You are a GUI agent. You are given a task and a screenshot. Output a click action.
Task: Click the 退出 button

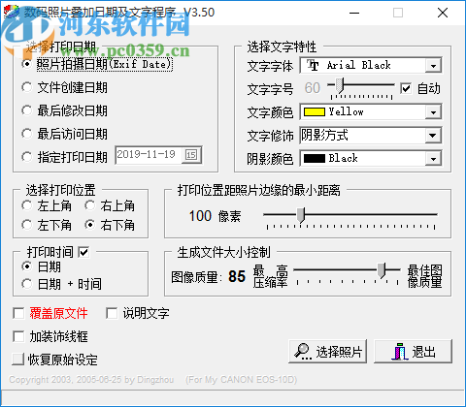click(413, 352)
